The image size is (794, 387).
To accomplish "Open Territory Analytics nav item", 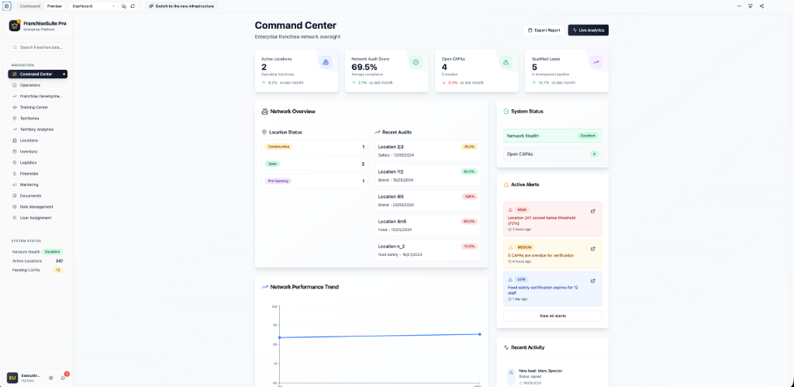I will [37, 130].
